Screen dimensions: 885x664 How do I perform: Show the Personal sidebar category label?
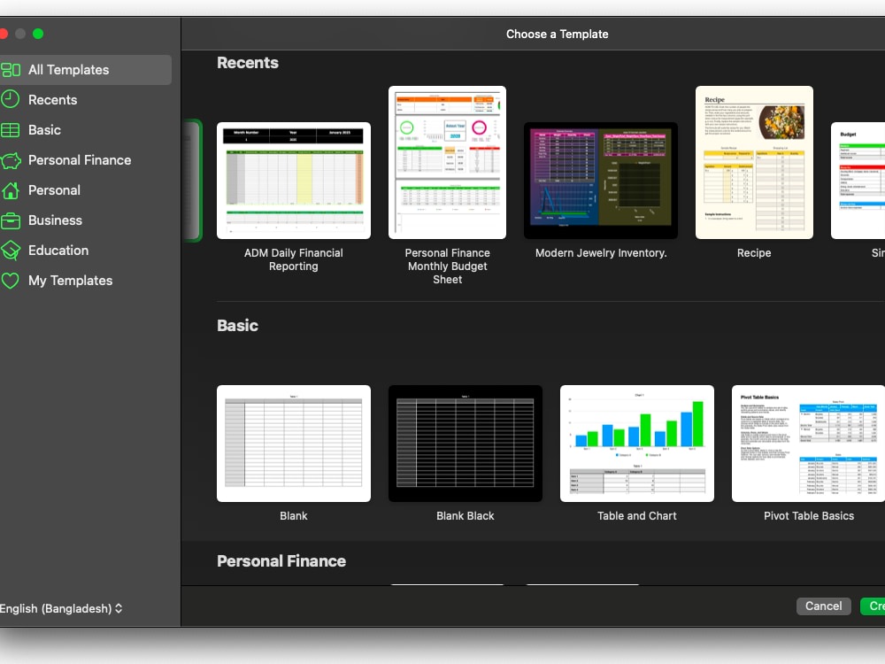(x=54, y=190)
